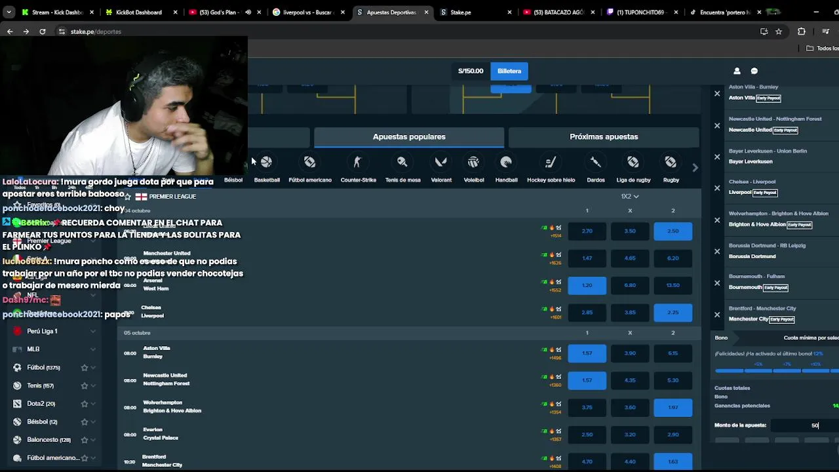This screenshot has height=472, width=839.
Task: Select the Fútbol americano sport icon
Action: pyautogui.click(x=310, y=162)
